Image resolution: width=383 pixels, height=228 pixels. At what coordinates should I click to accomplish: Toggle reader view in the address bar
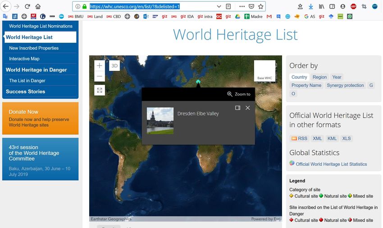click(x=228, y=7)
